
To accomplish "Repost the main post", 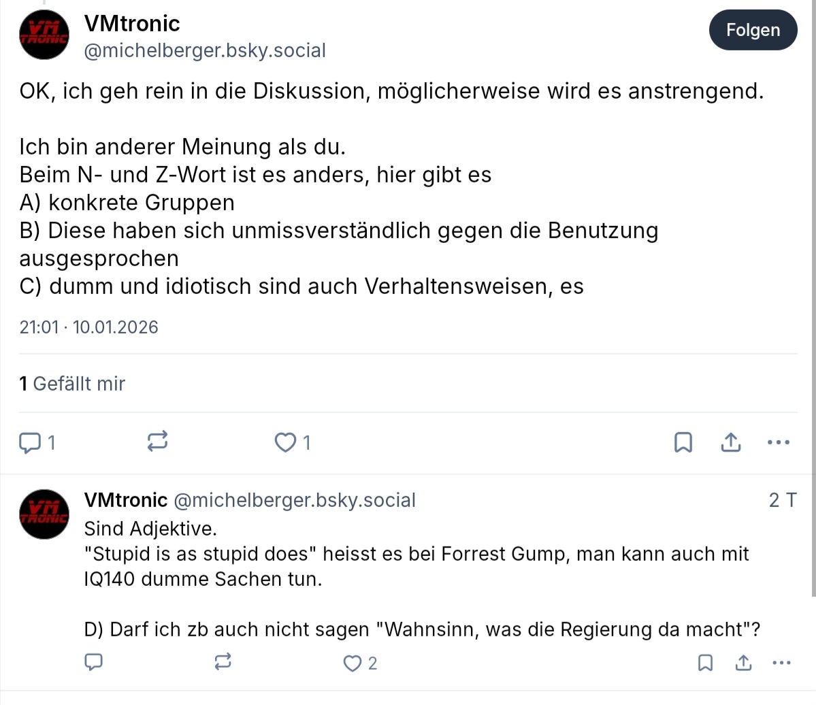I will click(x=157, y=443).
